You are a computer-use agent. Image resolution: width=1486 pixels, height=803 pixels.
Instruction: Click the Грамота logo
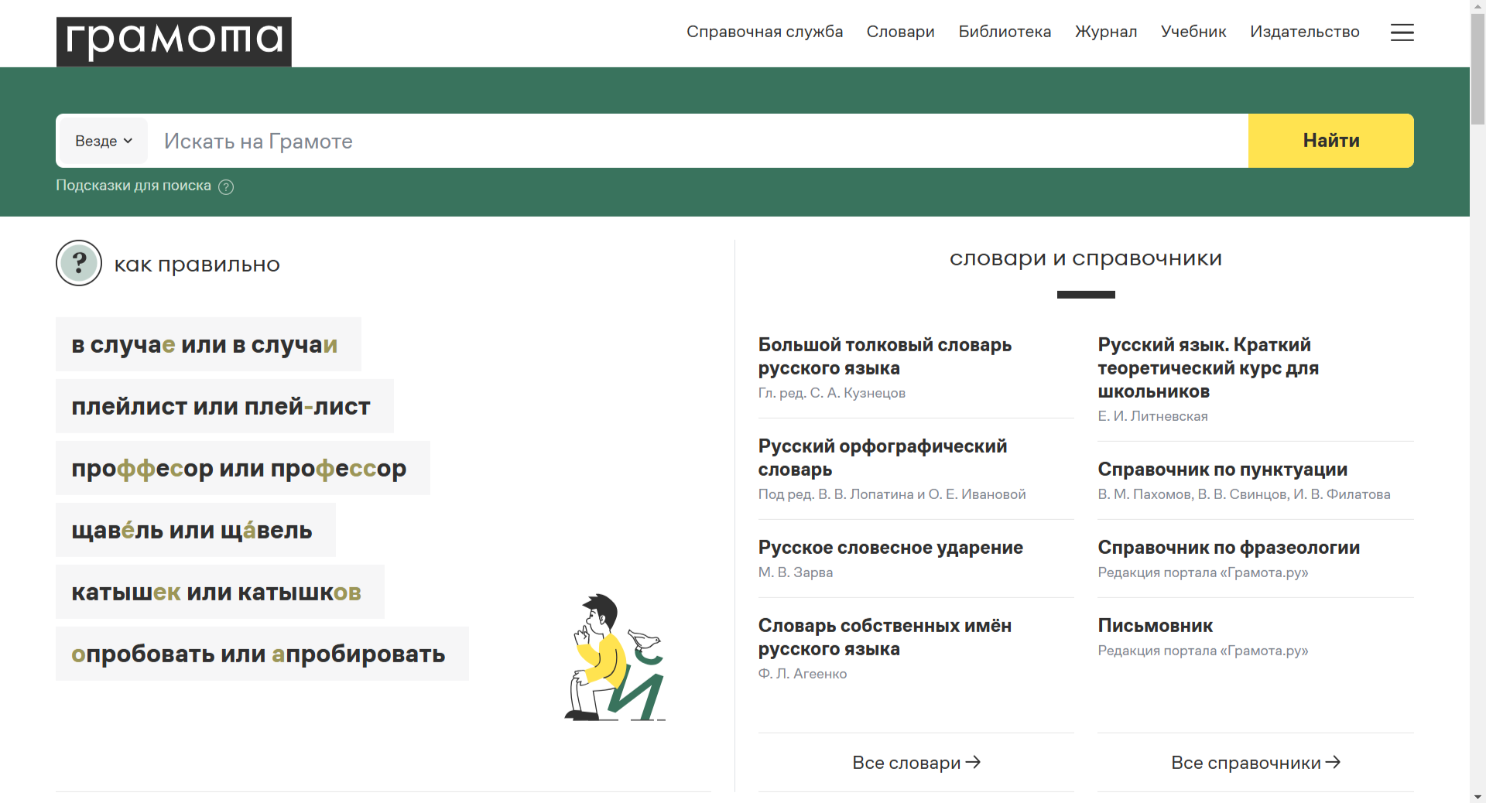point(174,41)
